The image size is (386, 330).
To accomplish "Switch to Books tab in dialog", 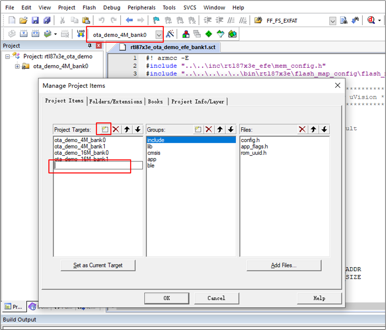I will (155, 101).
